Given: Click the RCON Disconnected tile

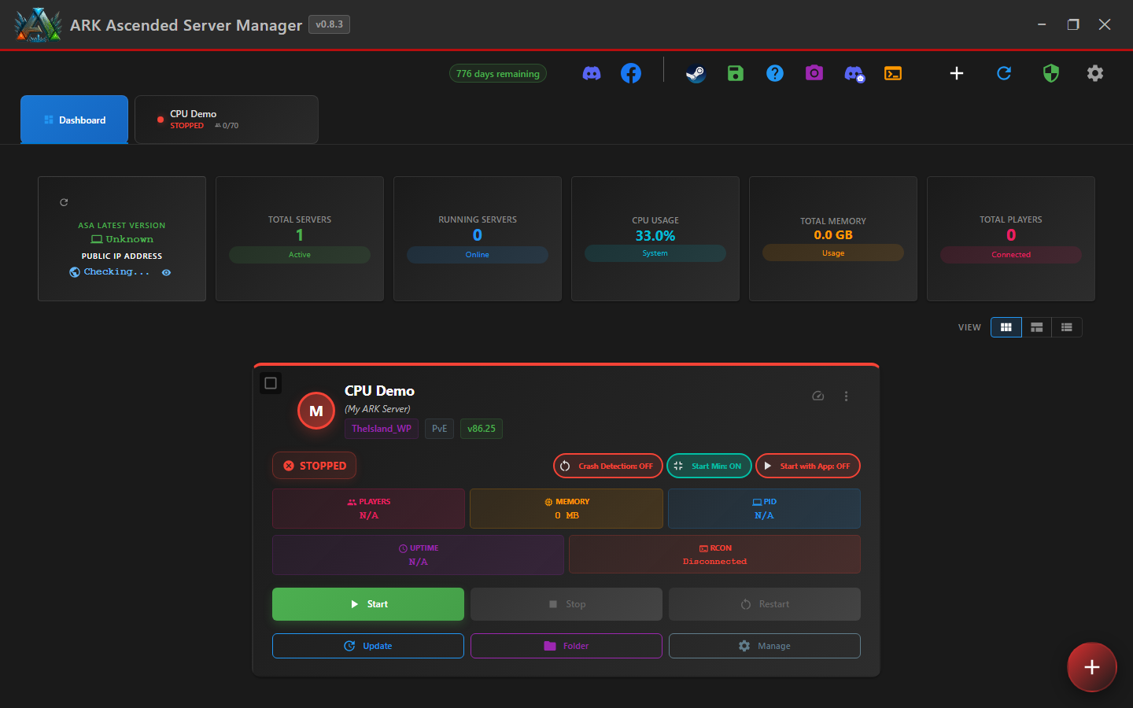Looking at the screenshot, I should click(714, 555).
